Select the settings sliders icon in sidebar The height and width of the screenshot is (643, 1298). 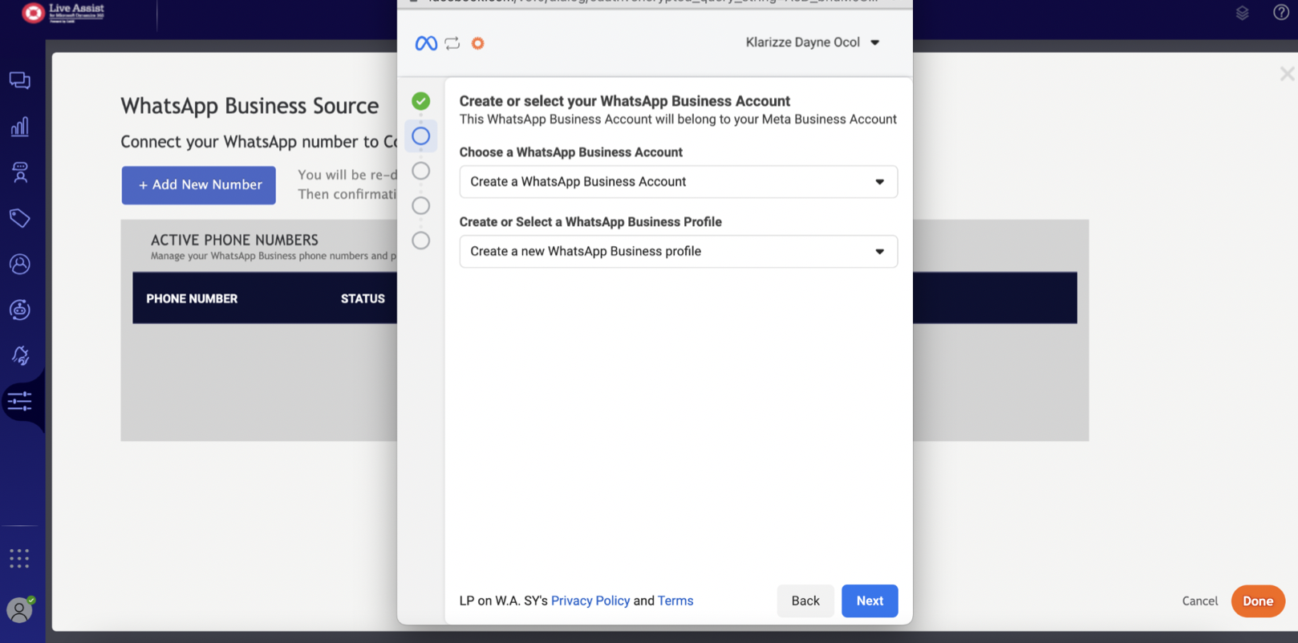tap(20, 401)
